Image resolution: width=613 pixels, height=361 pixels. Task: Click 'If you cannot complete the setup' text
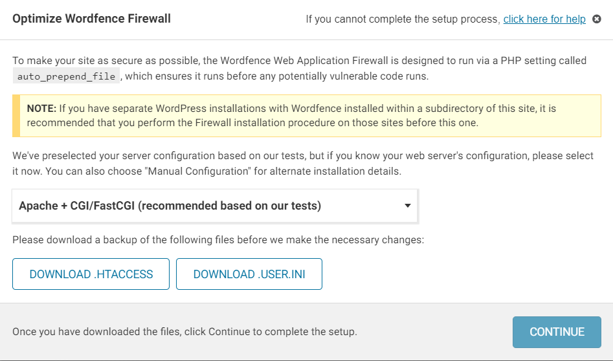[403, 19]
